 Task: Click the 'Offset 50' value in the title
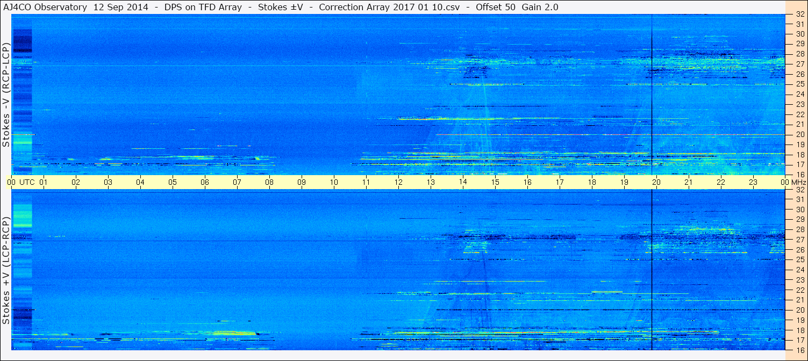(495, 7)
